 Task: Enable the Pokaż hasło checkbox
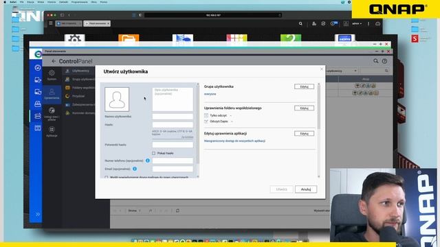coord(153,153)
